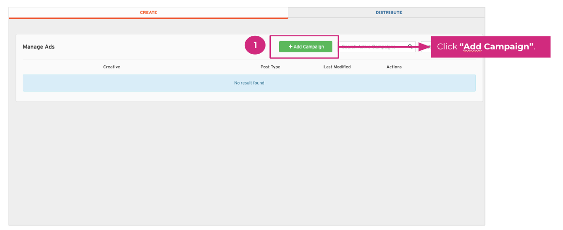This screenshot has width=563, height=230.
Task: Click the pink arrowhead pointing to the callout
Action: [x=426, y=47]
